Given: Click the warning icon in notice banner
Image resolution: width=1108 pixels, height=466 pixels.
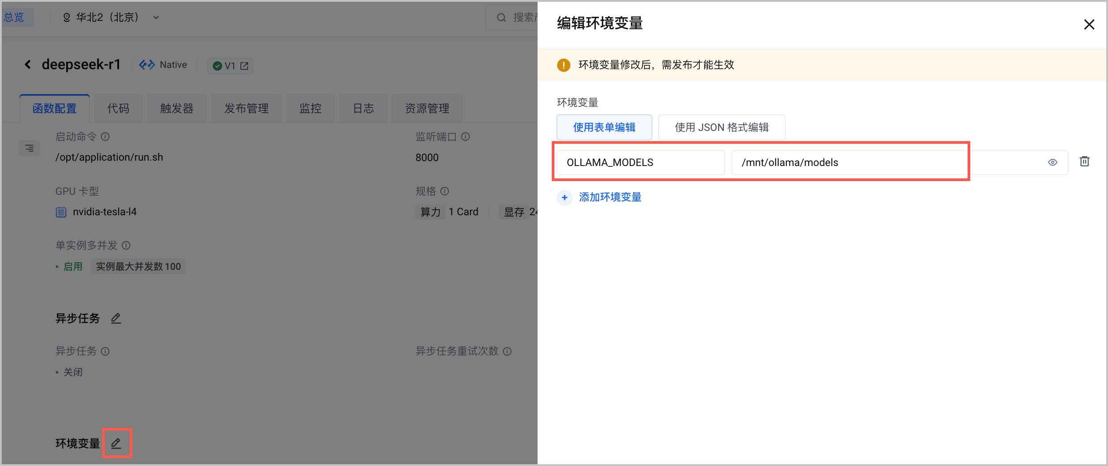Looking at the screenshot, I should (564, 65).
